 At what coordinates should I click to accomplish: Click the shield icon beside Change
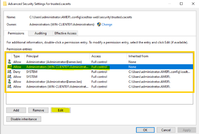pos(99,24)
